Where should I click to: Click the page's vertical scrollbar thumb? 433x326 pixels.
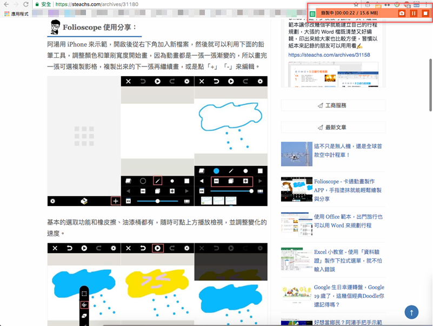(x=430, y=85)
